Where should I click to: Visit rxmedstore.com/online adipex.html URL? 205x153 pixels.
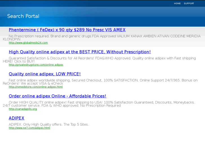click(36, 87)
